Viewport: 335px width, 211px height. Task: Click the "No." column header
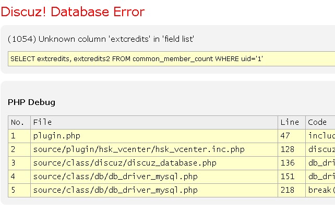[19, 122]
